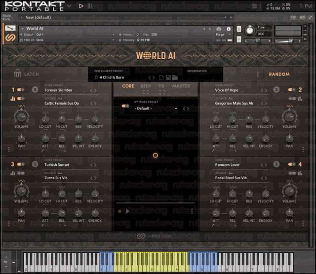The image size is (316, 274).
Task: Toggle core 2 step animator switch
Action: click(292, 99)
